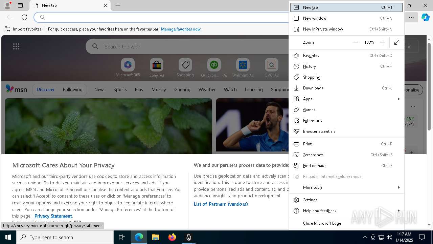The image size is (433, 244).
Task: Launch Firefox from taskbar
Action: [x=172, y=237]
